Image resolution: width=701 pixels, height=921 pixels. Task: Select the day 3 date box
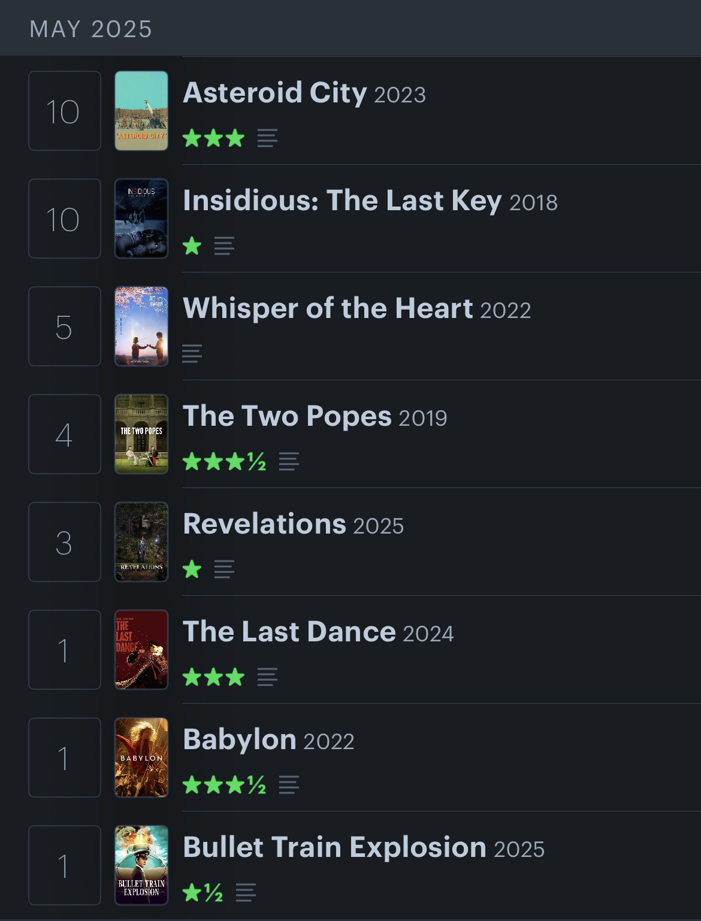pyautogui.click(x=65, y=542)
